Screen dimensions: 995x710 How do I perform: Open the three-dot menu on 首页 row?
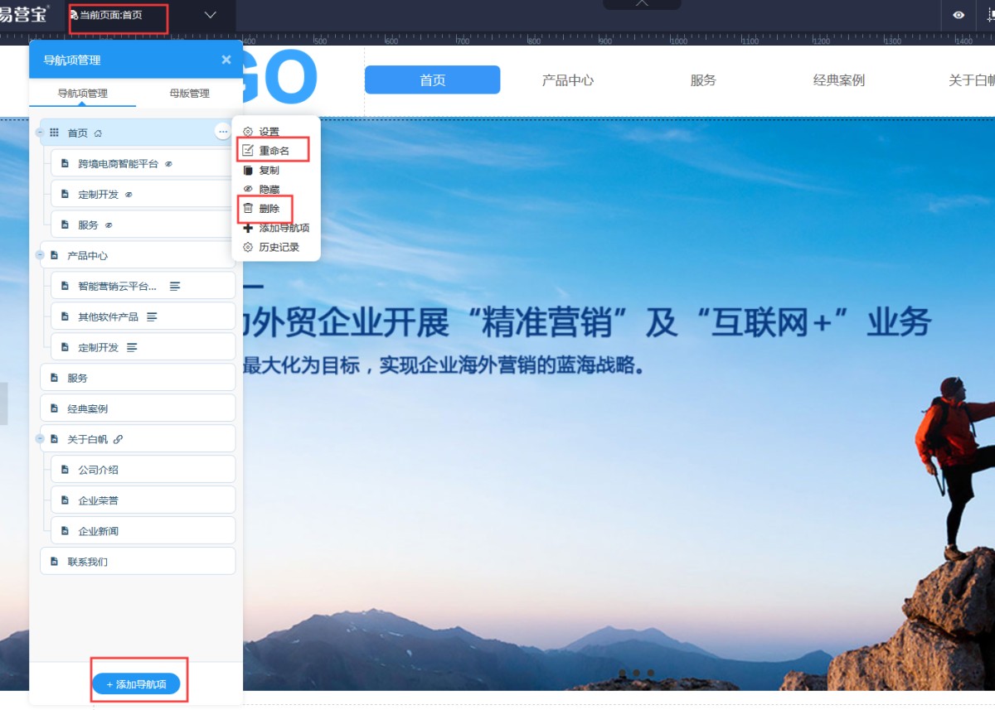pyautogui.click(x=222, y=132)
